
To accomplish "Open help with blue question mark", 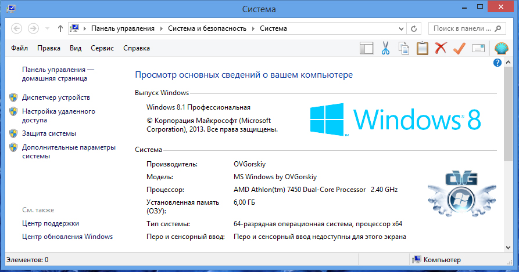I will click(x=497, y=63).
